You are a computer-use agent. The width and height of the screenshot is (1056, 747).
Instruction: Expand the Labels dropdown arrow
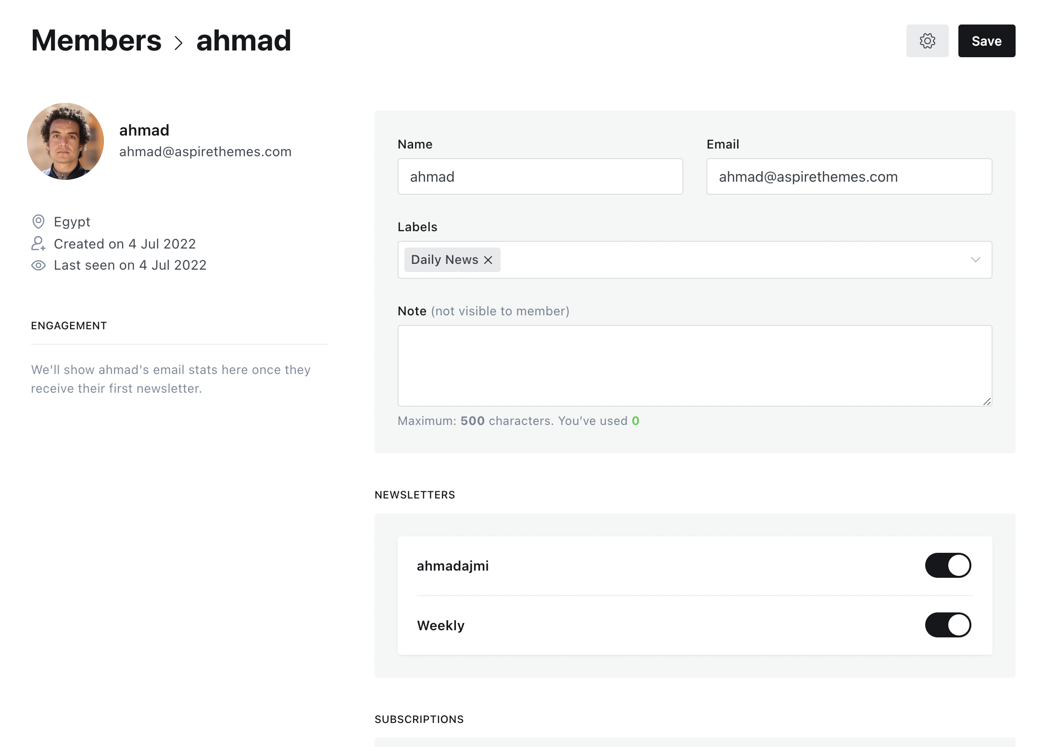tap(975, 260)
